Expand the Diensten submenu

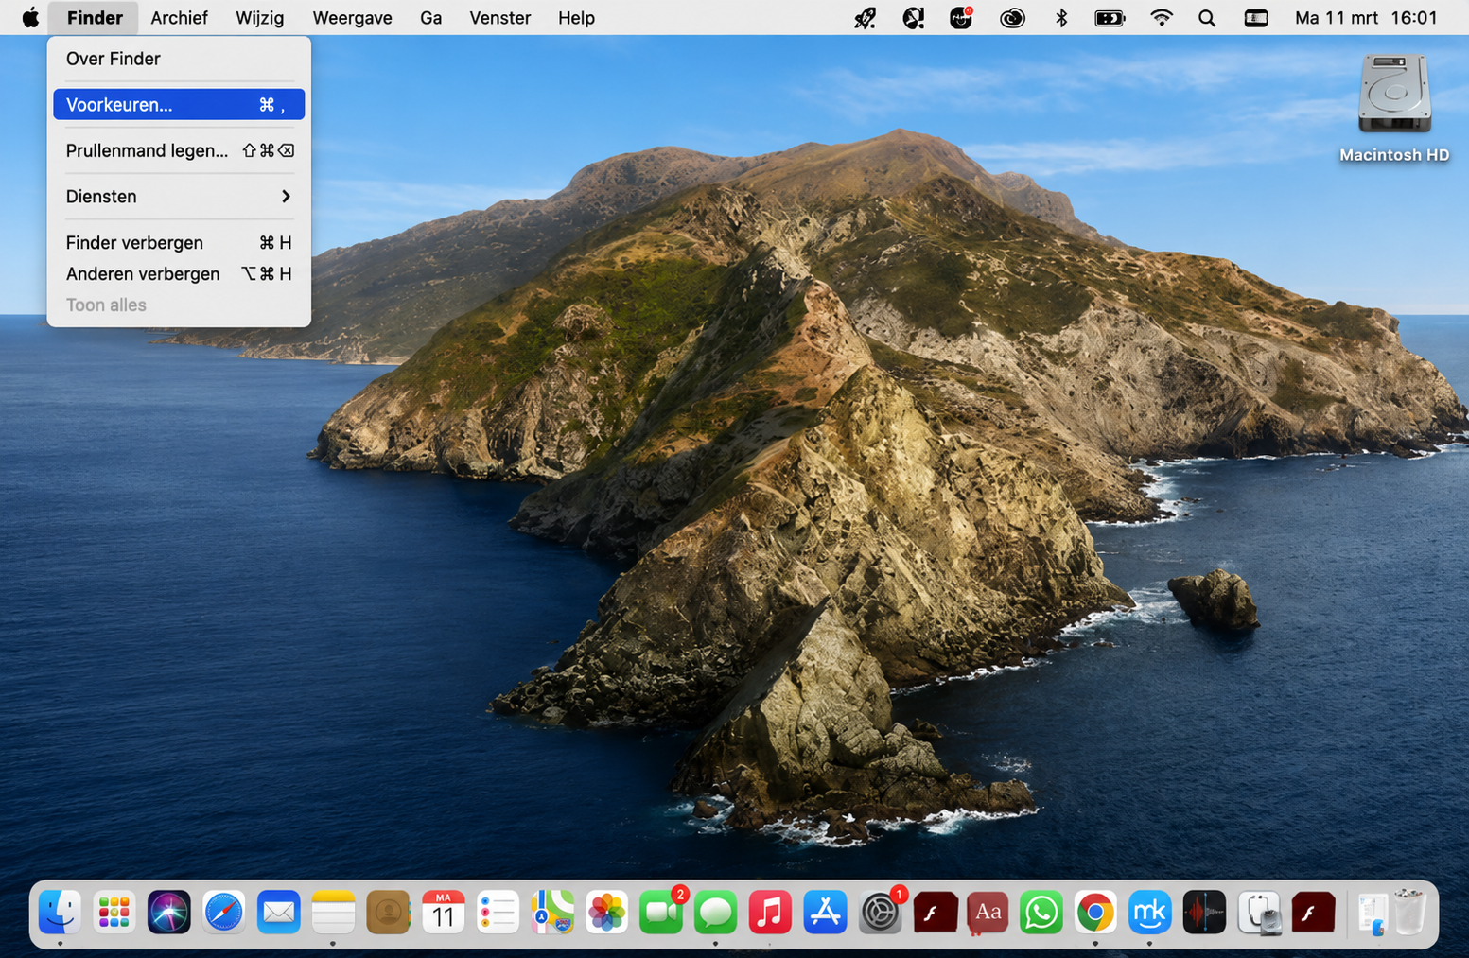[179, 197]
